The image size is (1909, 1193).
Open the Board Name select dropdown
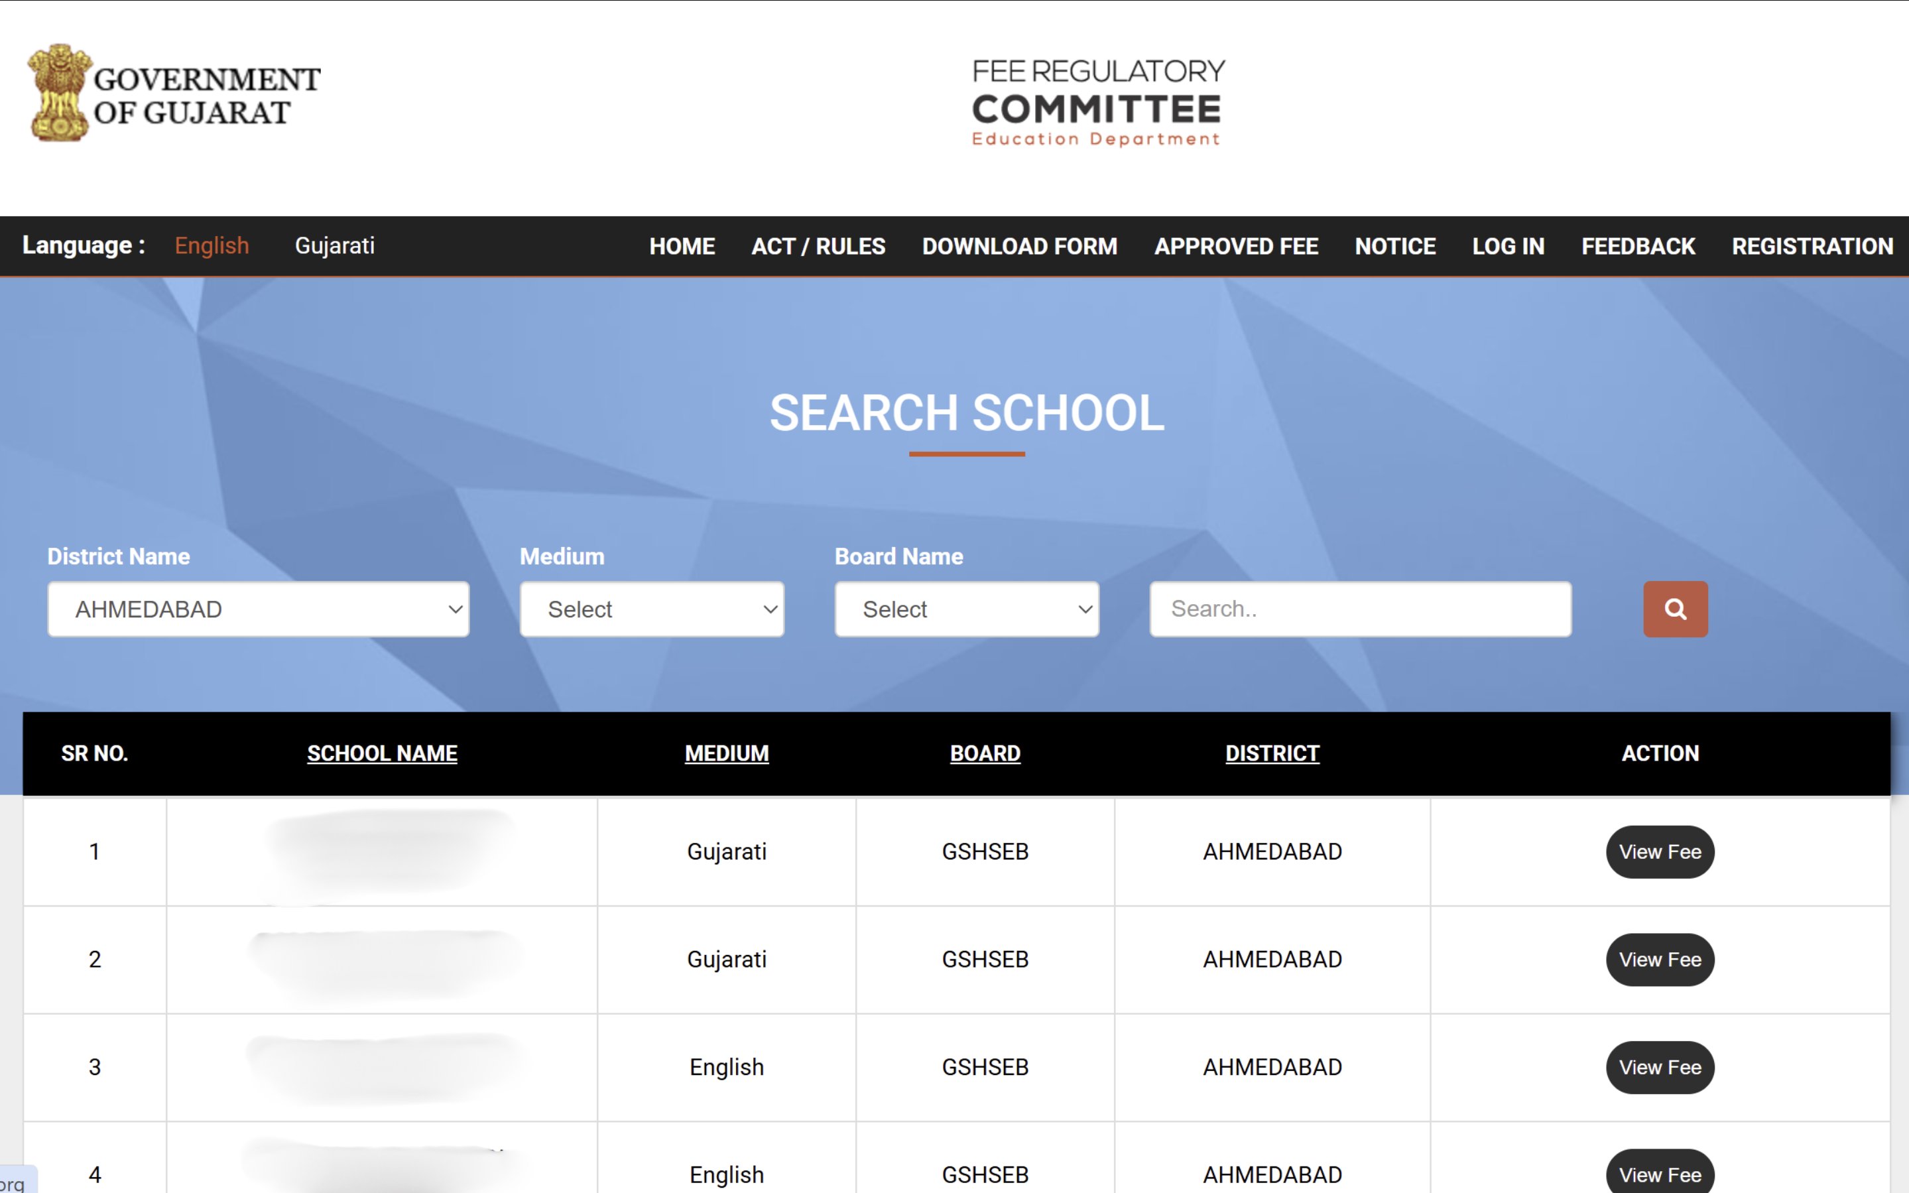tap(966, 609)
